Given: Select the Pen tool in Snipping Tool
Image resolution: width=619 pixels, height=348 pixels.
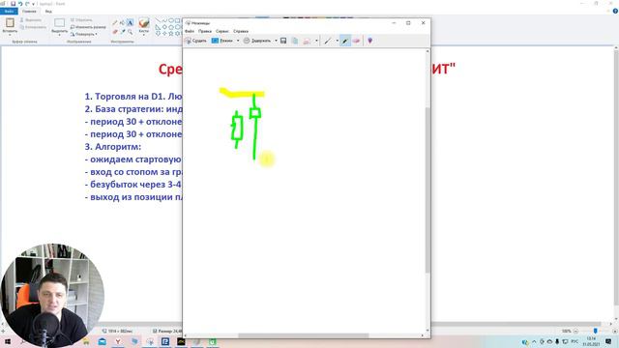Looking at the screenshot, I should click(x=328, y=41).
